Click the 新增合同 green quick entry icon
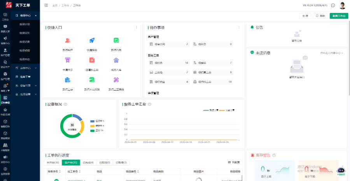 [x=116, y=40]
